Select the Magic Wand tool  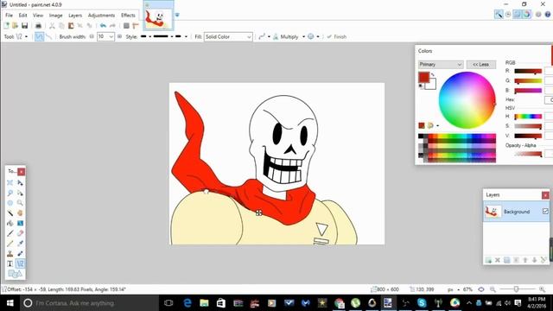coord(10,213)
